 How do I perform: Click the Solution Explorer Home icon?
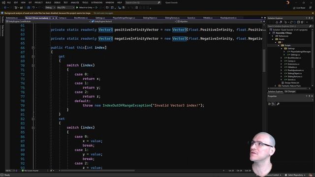(277, 22)
